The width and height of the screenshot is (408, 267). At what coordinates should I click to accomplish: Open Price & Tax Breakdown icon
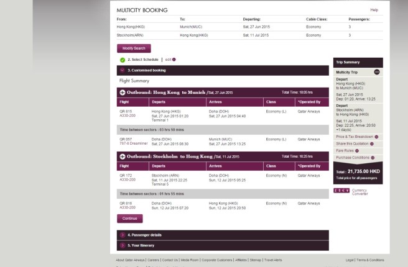pyautogui.click(x=376, y=137)
